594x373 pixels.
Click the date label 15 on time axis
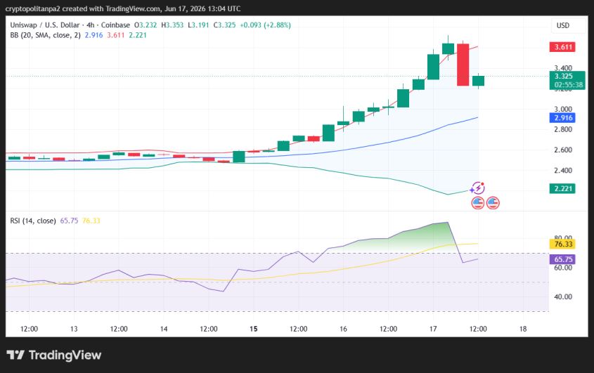254,329
